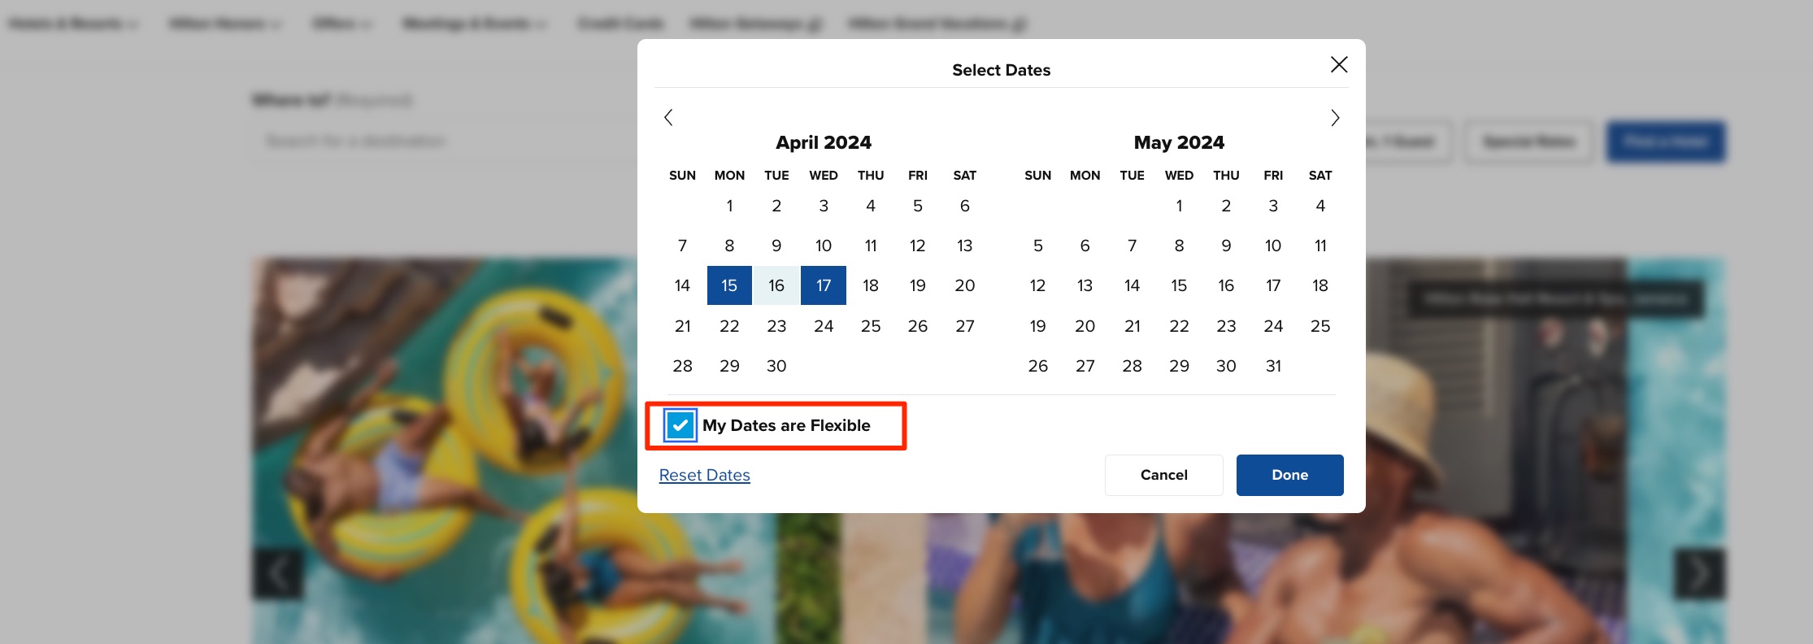This screenshot has height=644, width=1813.
Task: Pick May 1 as a checkout date
Action: 1179,206
